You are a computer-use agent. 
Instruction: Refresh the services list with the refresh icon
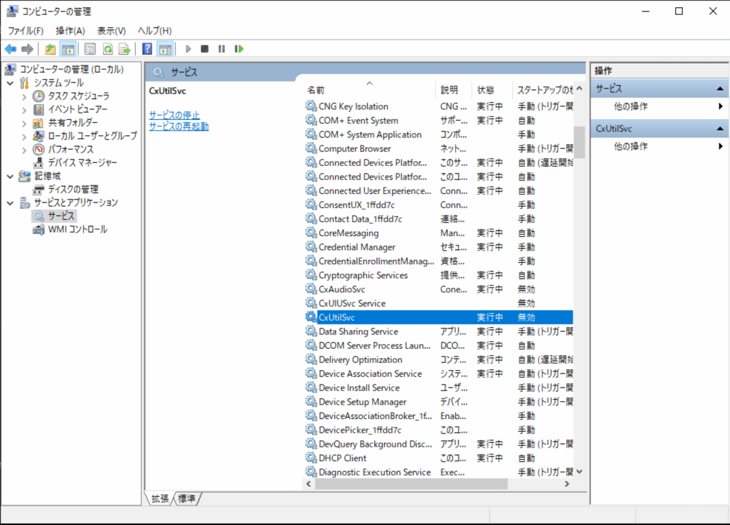[x=108, y=48]
